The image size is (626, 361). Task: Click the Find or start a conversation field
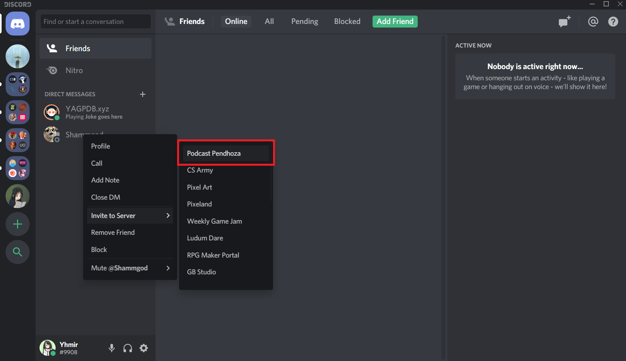click(x=96, y=22)
